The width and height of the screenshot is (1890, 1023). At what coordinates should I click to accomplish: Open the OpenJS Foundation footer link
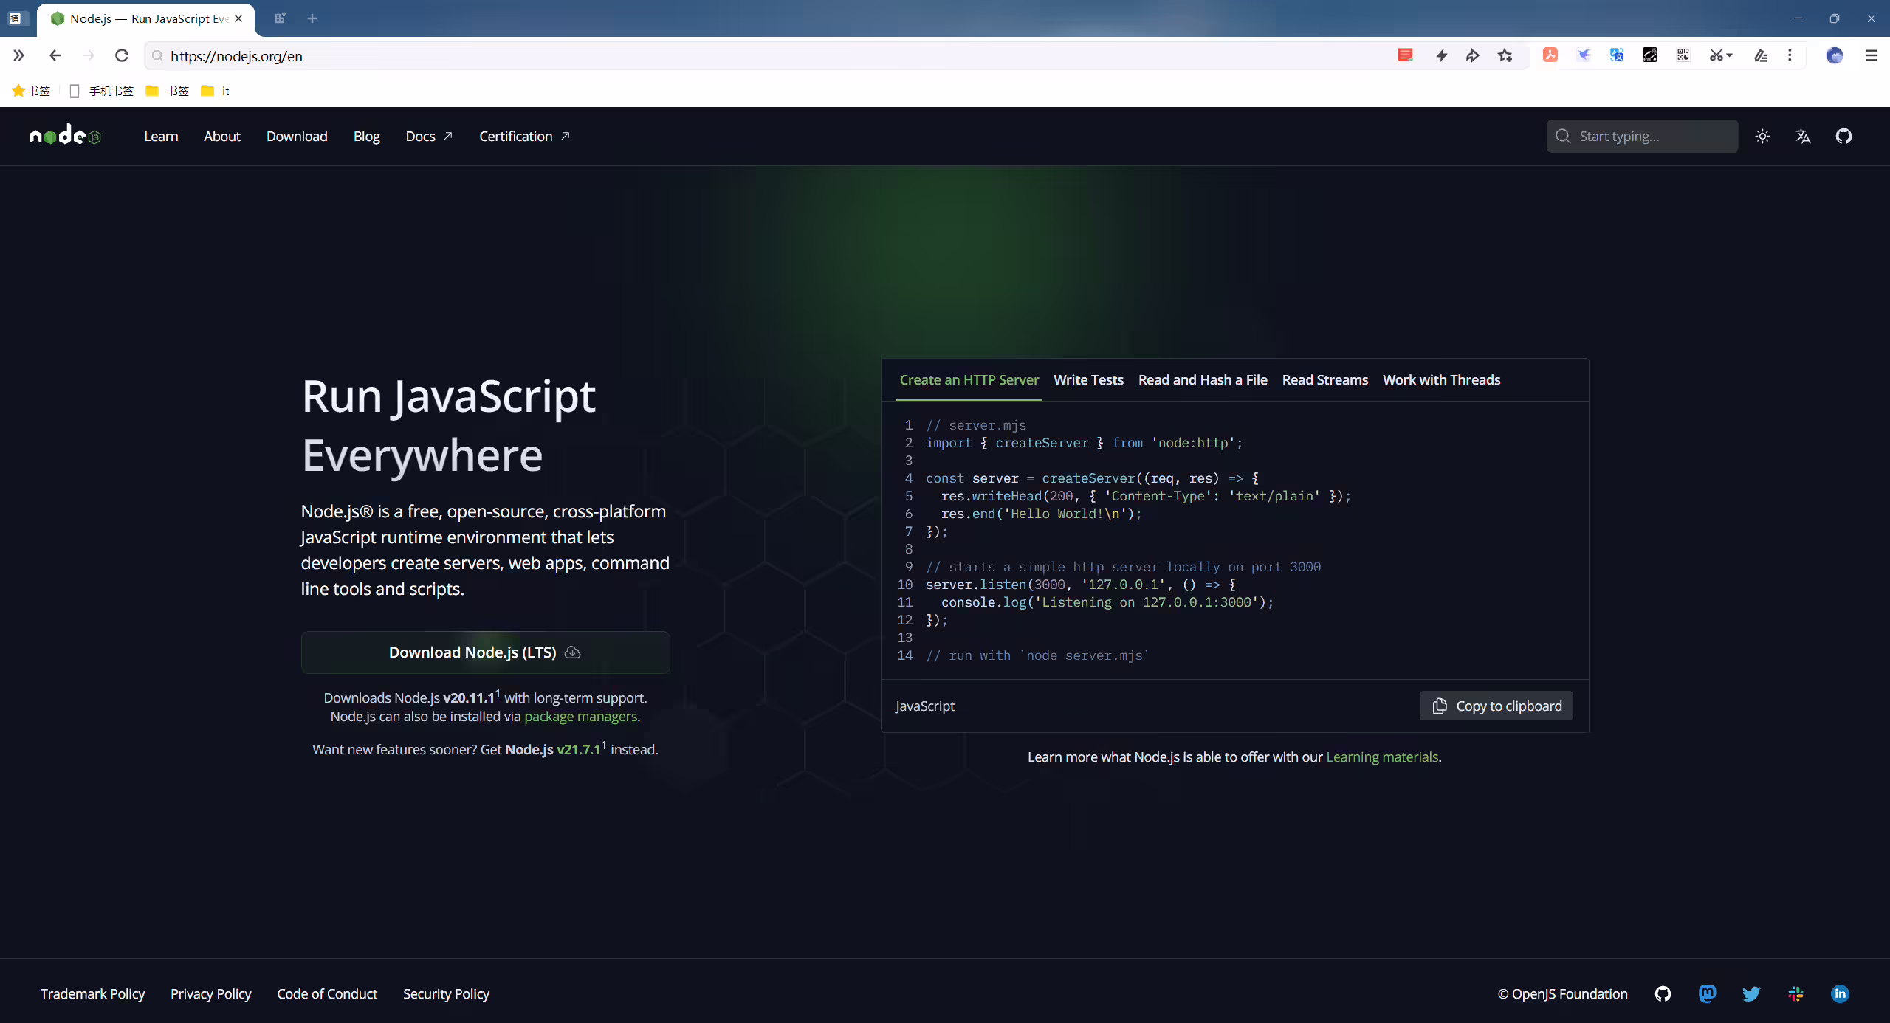coord(1562,993)
